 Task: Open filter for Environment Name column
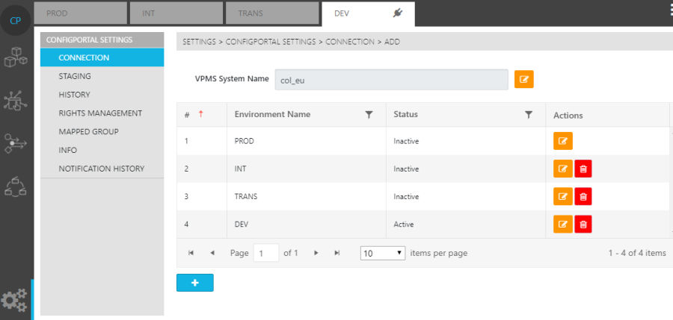[x=369, y=115]
